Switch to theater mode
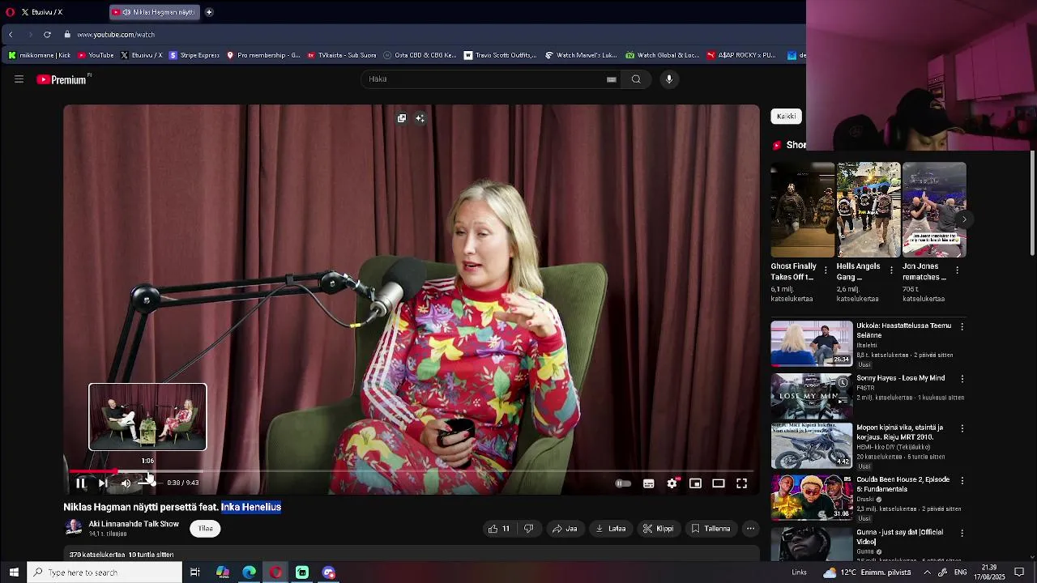 point(719,483)
